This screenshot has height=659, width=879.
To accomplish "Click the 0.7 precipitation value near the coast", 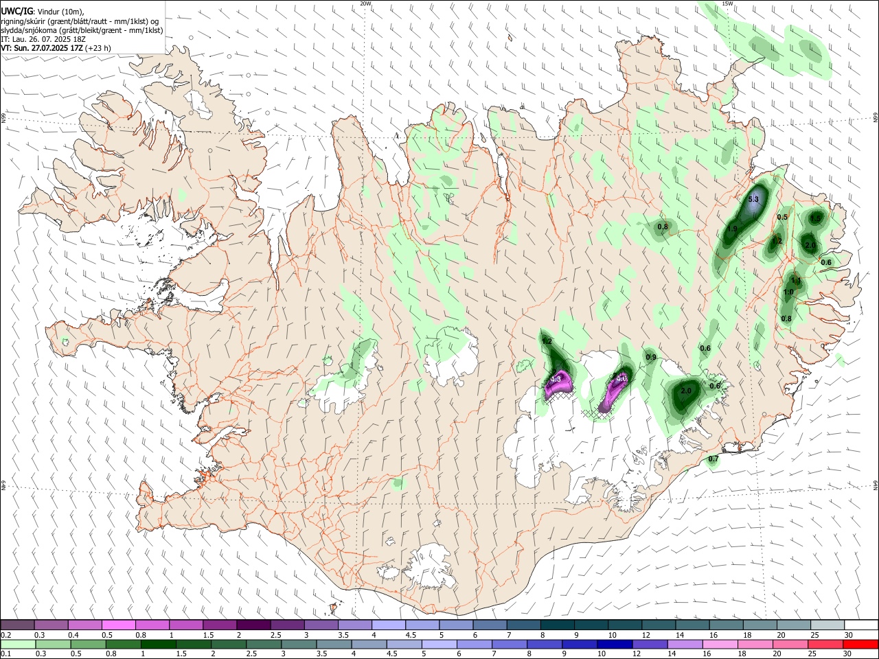I will tap(714, 459).
